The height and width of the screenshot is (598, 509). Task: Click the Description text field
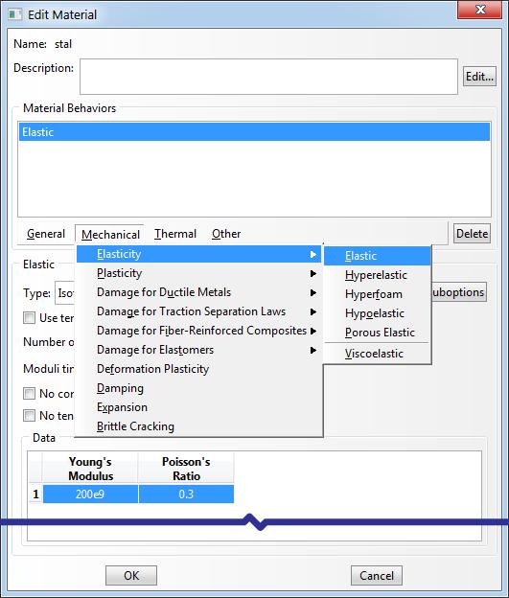[x=268, y=77]
